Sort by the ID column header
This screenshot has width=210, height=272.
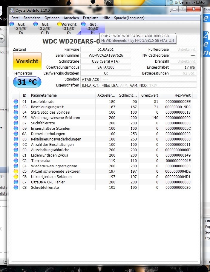pos(24,95)
